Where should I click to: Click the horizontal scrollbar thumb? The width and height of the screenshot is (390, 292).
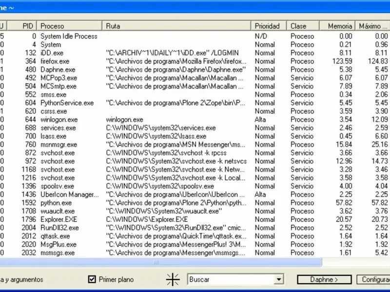pos(161,262)
